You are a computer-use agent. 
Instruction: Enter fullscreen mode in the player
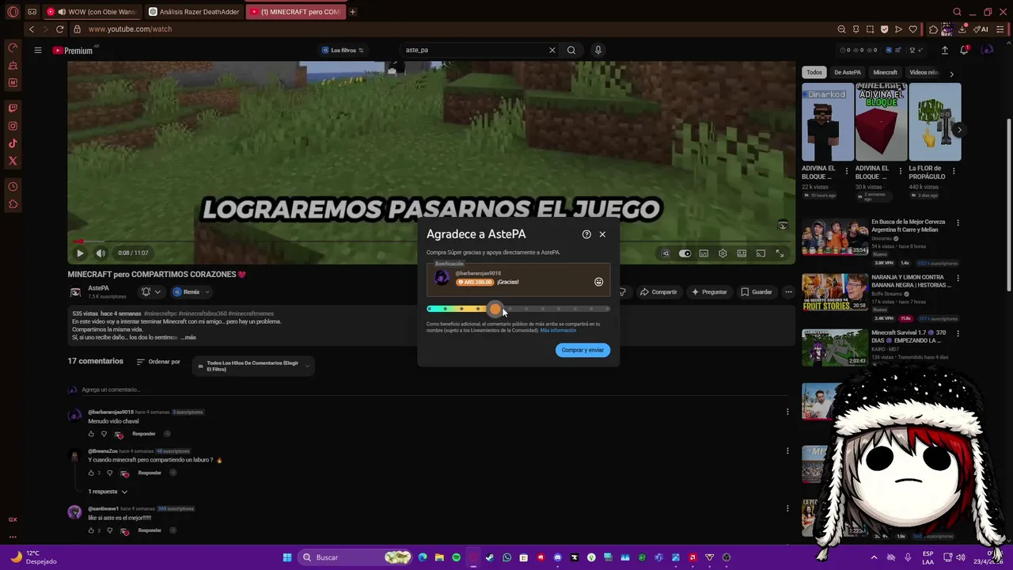[x=780, y=253]
